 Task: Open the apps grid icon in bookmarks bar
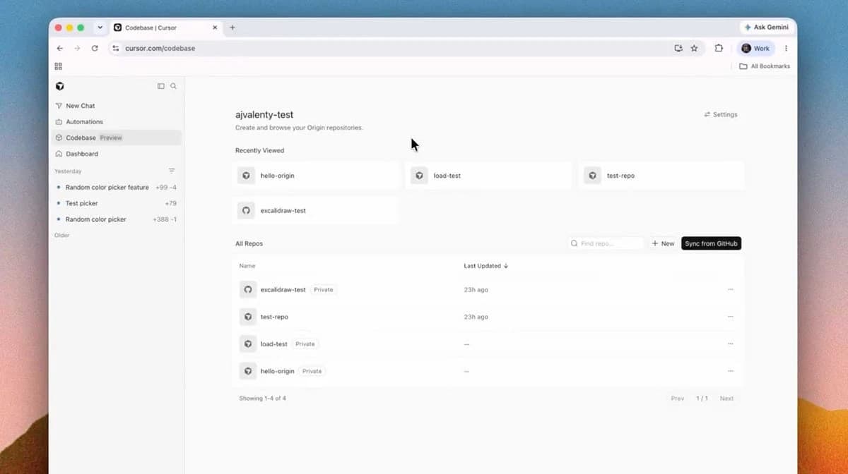point(58,66)
